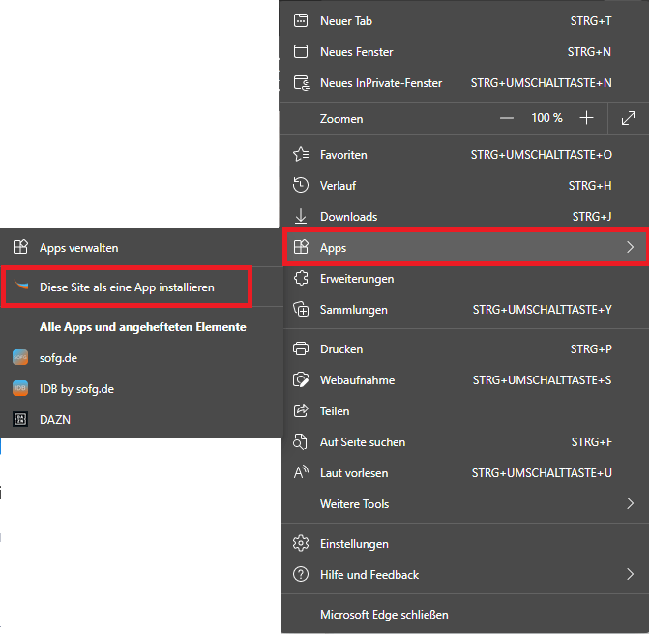Screen dimensions: 649x634
Task: Click the Einstellungen gear icon
Action: pos(301,544)
